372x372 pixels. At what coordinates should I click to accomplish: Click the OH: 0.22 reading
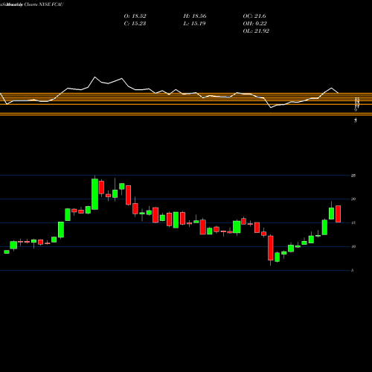click(254, 24)
